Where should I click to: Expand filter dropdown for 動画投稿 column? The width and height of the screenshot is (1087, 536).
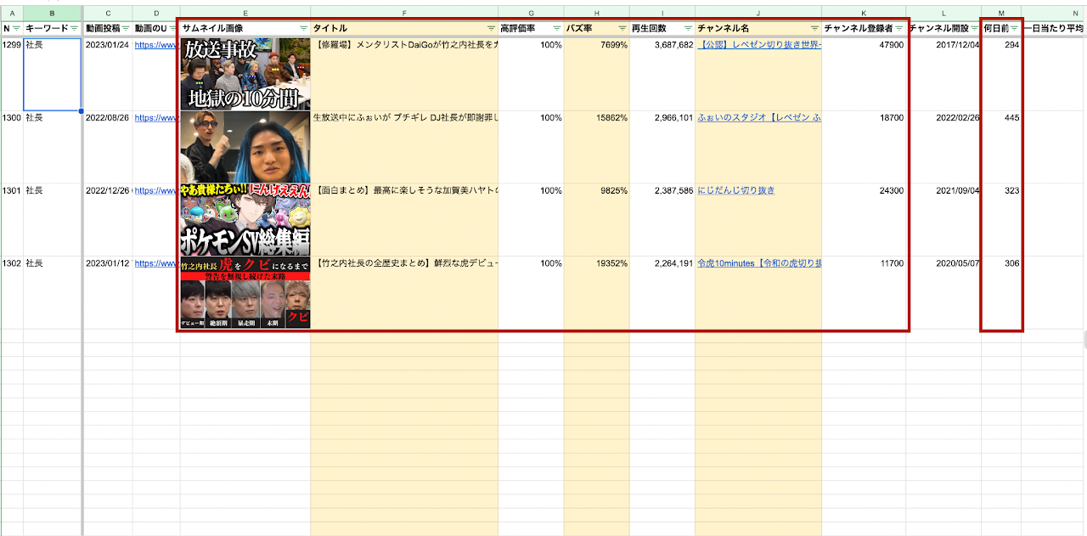pyautogui.click(x=126, y=29)
